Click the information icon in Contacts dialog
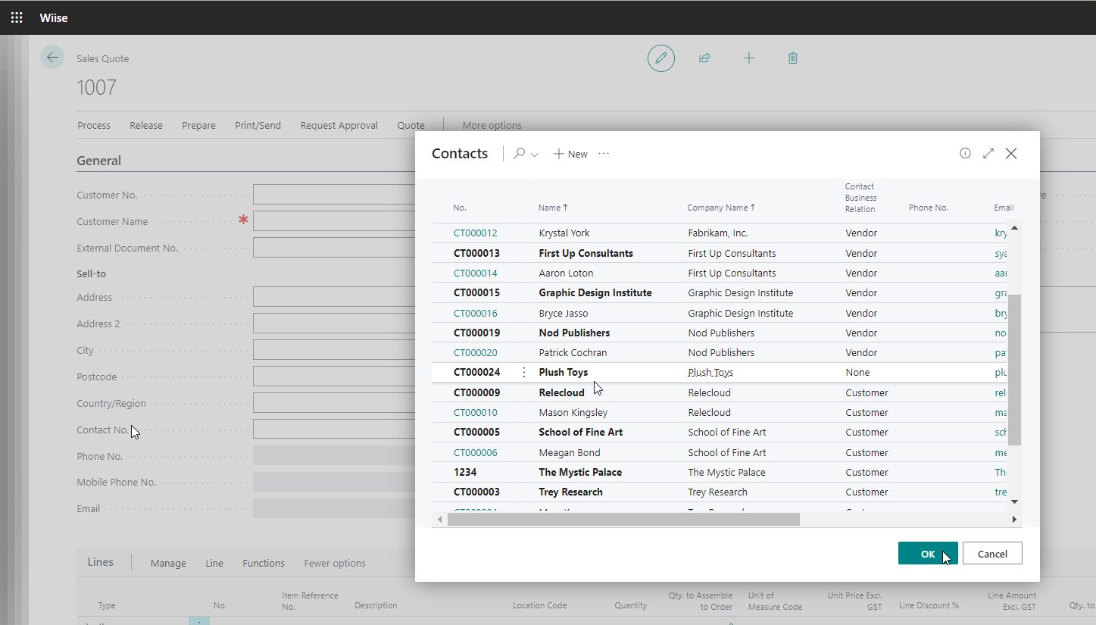The height and width of the screenshot is (625, 1096). point(965,153)
